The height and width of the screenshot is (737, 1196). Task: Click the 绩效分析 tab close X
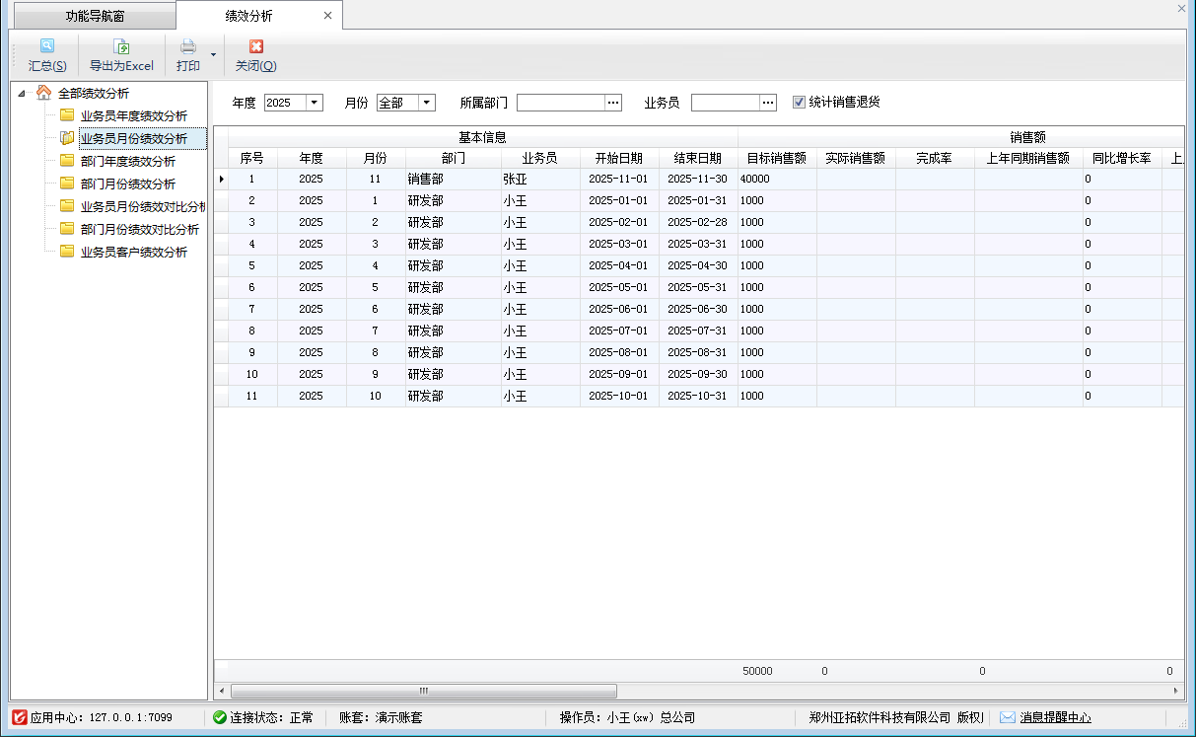[327, 16]
